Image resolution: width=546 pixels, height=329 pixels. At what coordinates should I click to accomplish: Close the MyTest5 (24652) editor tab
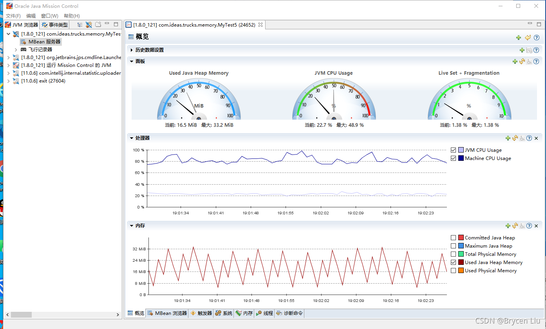coord(260,25)
